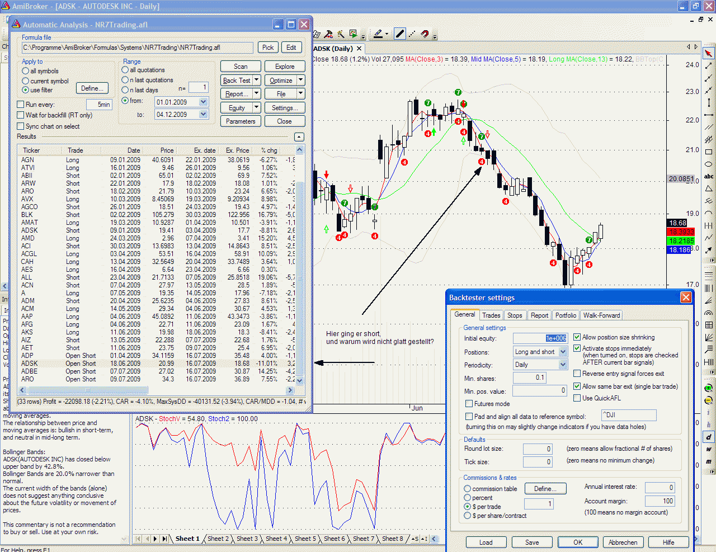
Task: Switch to Sheet 5 chart tab
Action: [305, 539]
